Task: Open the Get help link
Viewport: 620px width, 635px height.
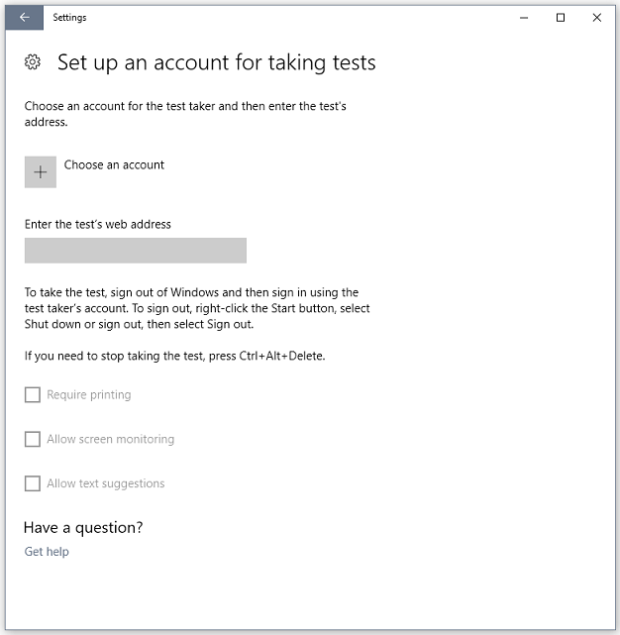Action: pyautogui.click(x=47, y=552)
